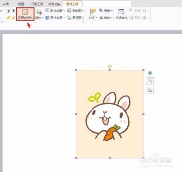Click the Change Picture (更改图片) button
This screenshot has height=172, width=182.
[76, 11]
